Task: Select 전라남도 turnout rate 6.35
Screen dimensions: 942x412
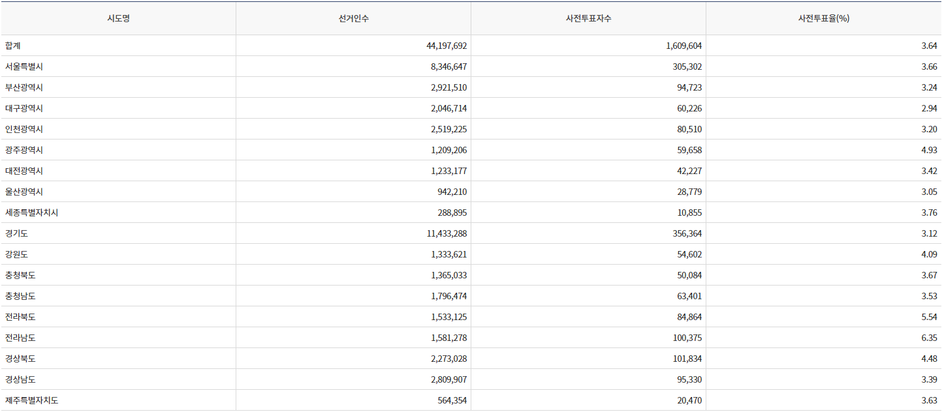Action: pos(929,338)
